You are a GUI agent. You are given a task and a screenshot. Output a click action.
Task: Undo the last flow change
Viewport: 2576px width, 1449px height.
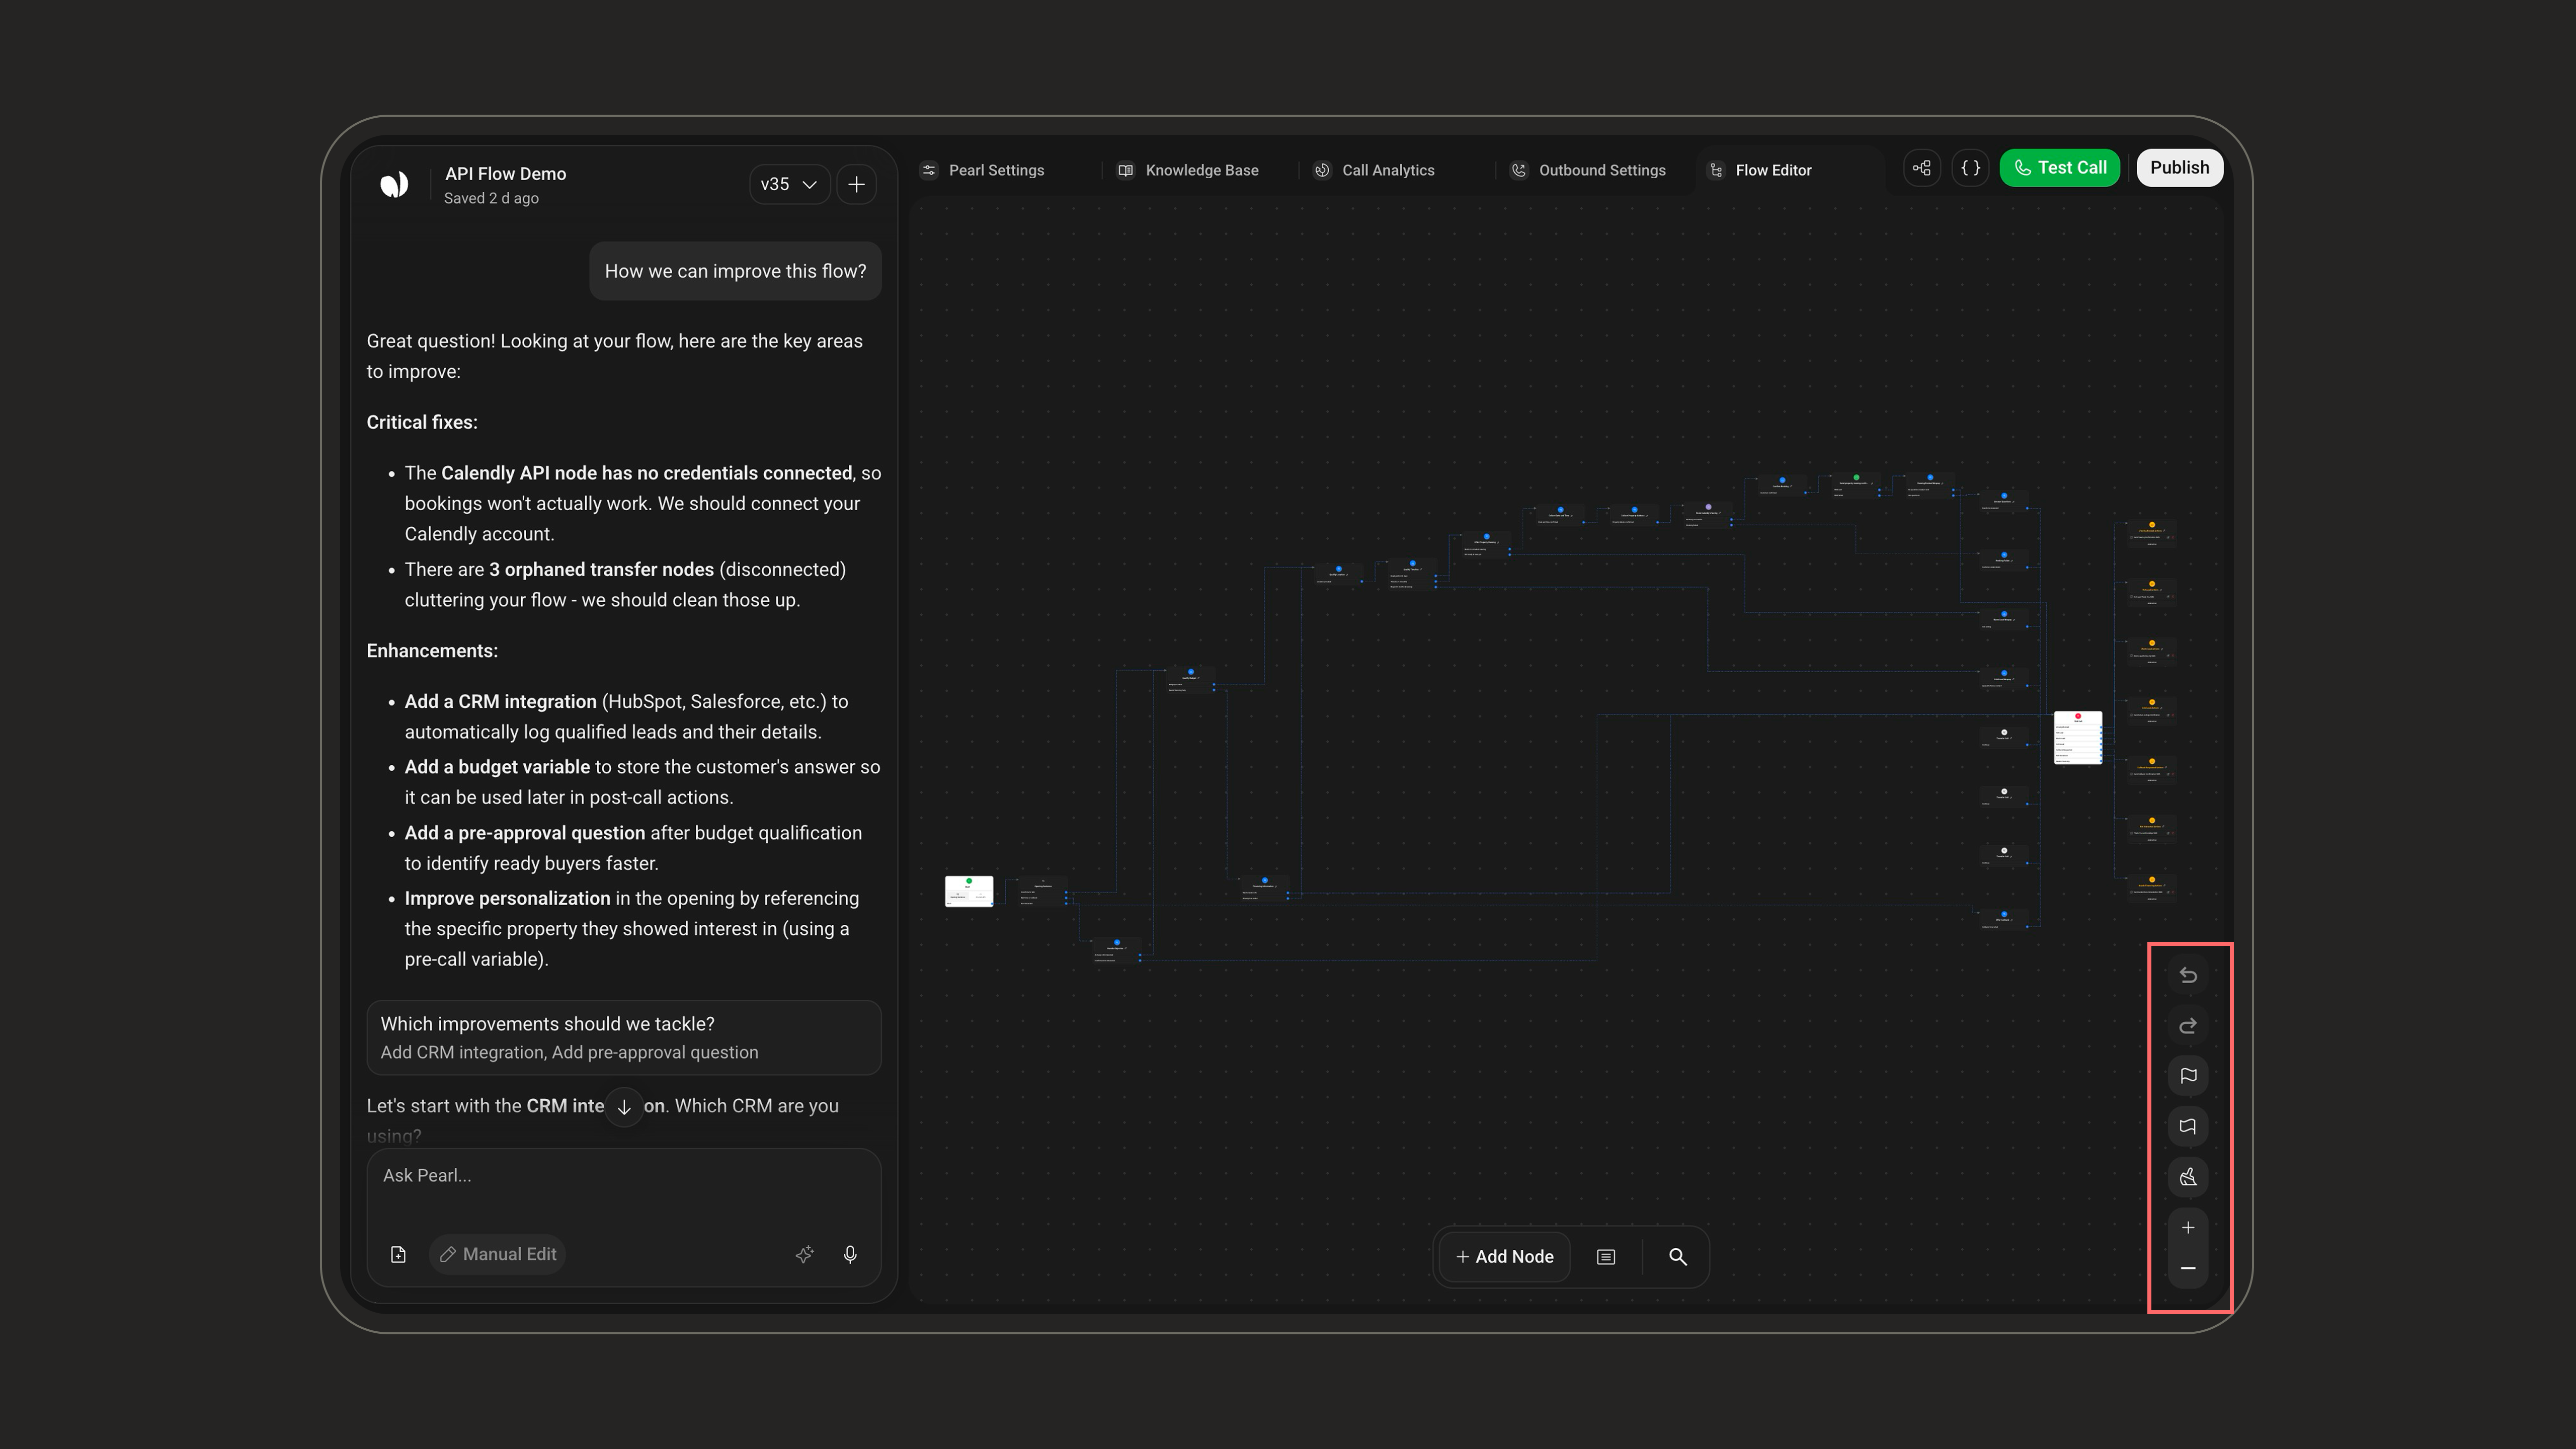[2188, 975]
